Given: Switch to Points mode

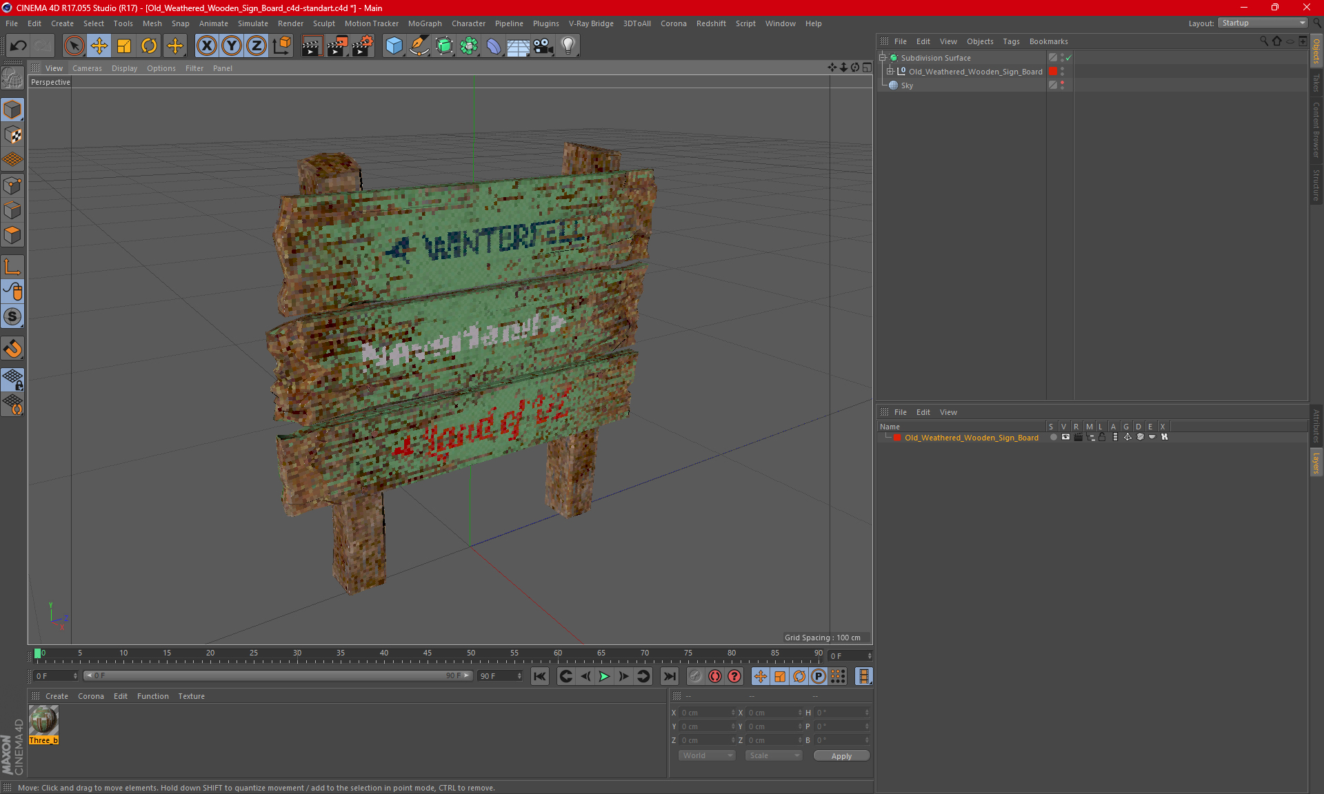Looking at the screenshot, I should point(12,185).
